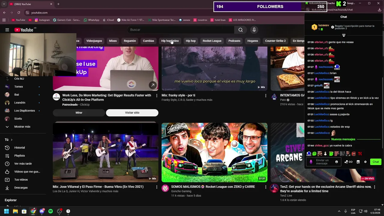Select the Podcasts filter chip
Image resolution: width=384 pixels, height=216 pixels.
coord(234,41)
